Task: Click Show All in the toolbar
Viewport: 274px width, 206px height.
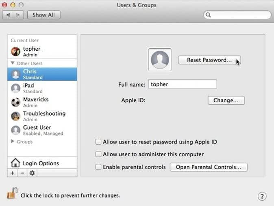Action: (x=43, y=15)
